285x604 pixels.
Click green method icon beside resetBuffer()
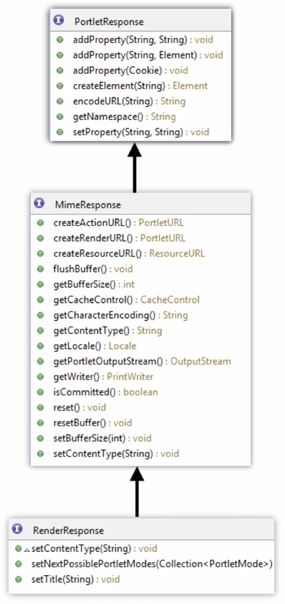(x=40, y=423)
